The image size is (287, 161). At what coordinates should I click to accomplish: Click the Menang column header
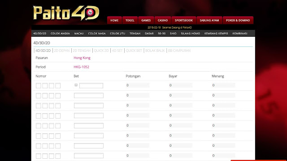coord(218,76)
